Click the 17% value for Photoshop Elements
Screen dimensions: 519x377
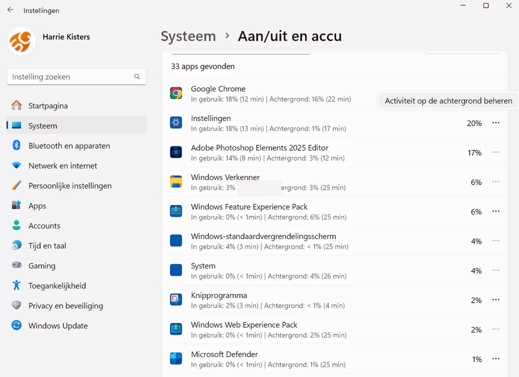coord(474,153)
